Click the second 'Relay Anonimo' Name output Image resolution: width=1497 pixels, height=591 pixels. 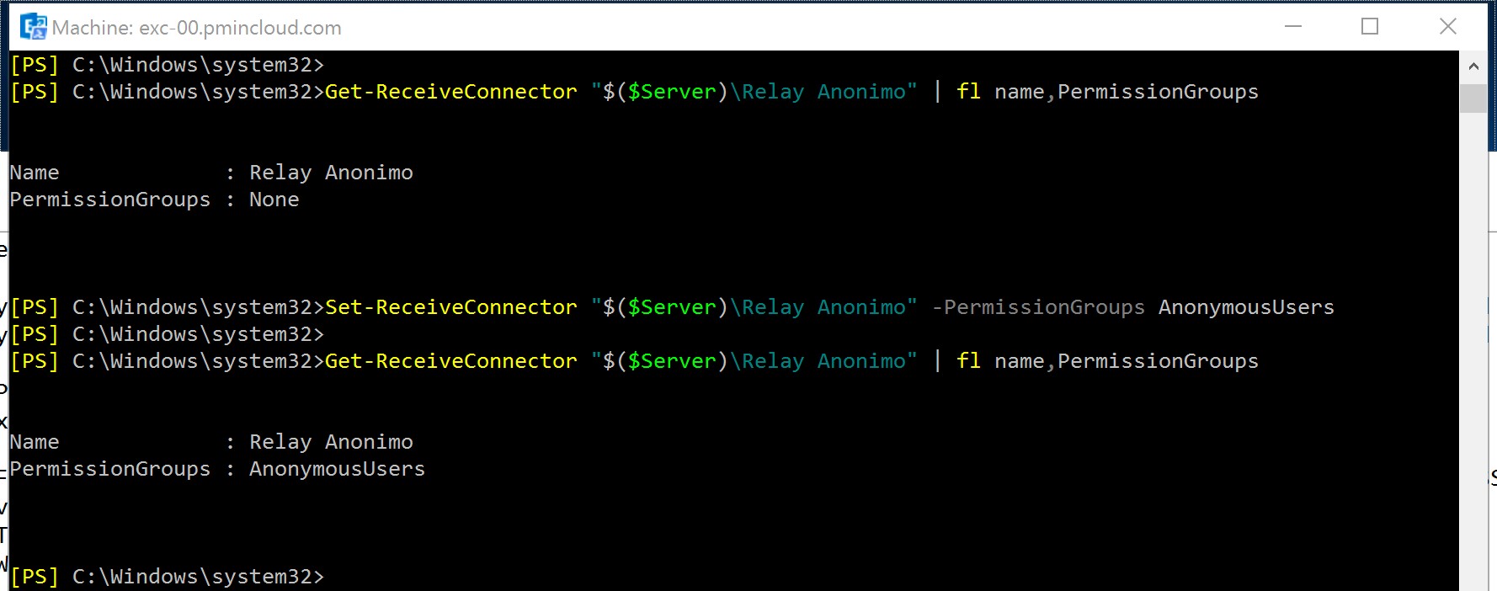coord(331,442)
